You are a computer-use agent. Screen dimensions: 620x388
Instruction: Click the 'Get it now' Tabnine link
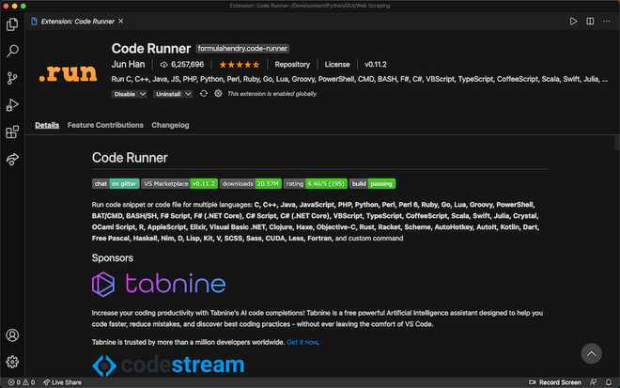302,342
